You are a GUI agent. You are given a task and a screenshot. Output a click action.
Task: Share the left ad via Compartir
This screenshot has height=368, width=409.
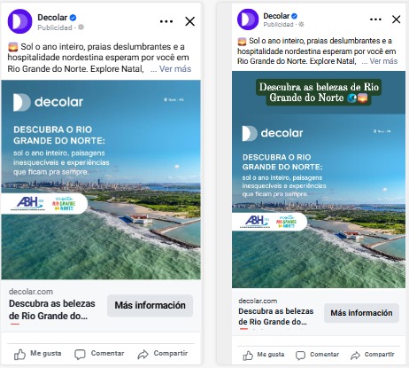coord(163,354)
